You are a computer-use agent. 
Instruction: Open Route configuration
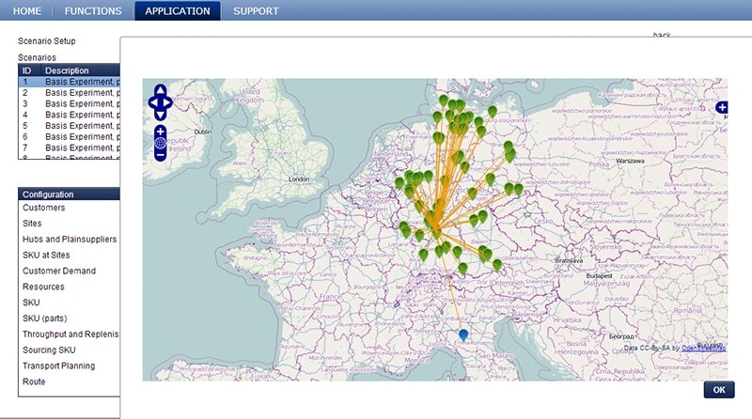tap(34, 381)
